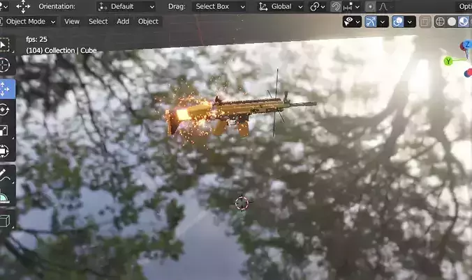The height and width of the screenshot is (280, 472).
Task: Open the Object menu
Action: (x=148, y=22)
